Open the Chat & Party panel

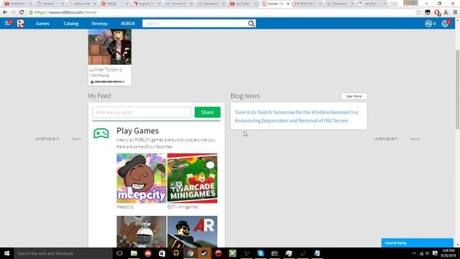click(417, 243)
